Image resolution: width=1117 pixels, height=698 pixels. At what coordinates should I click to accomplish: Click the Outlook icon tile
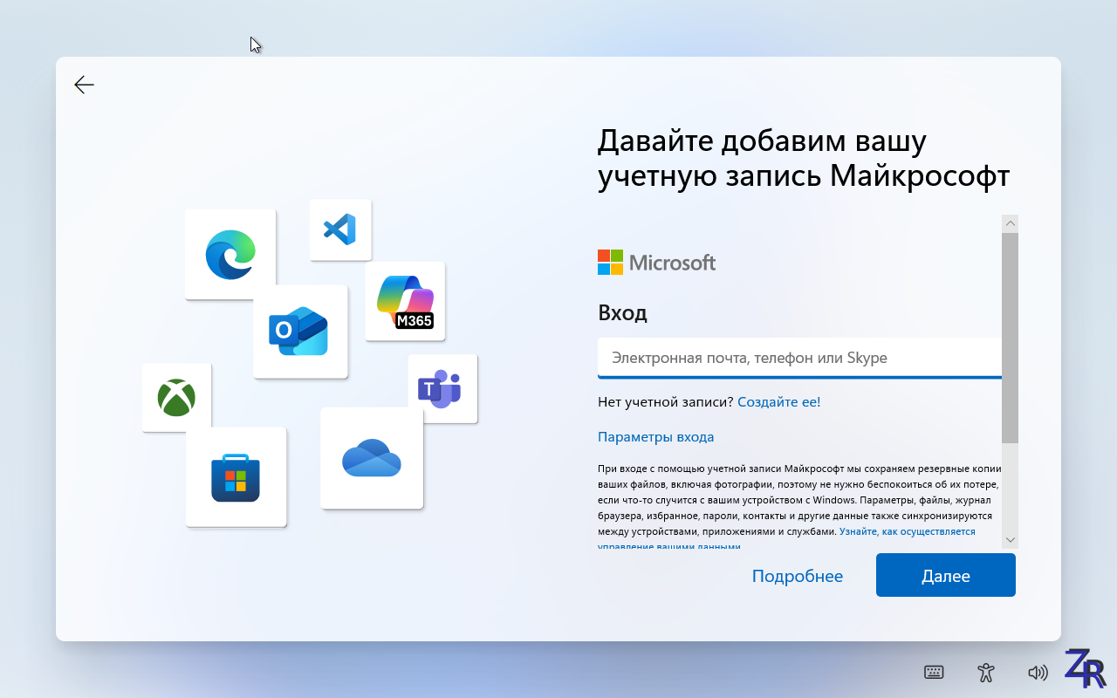(x=300, y=332)
